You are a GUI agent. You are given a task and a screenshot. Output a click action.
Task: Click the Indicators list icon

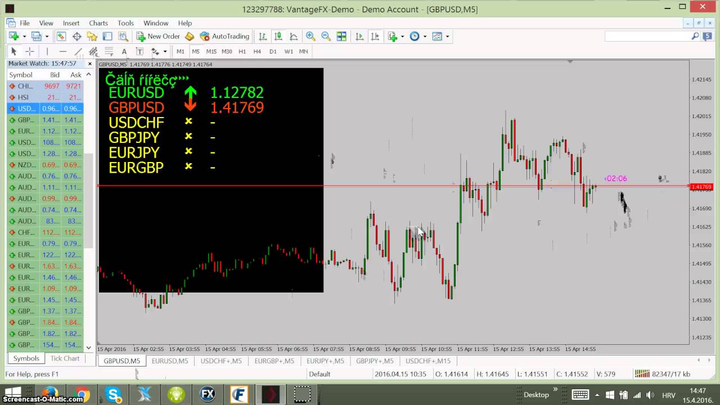tap(393, 36)
